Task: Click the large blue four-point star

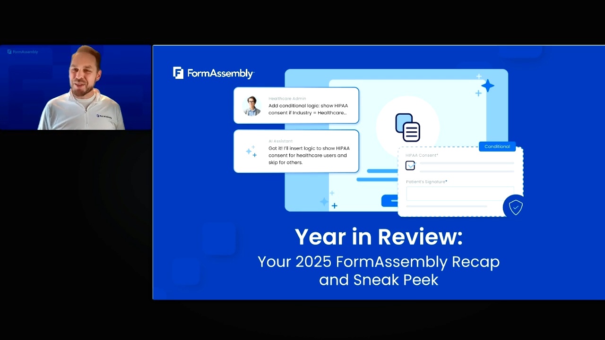Action: tap(487, 86)
